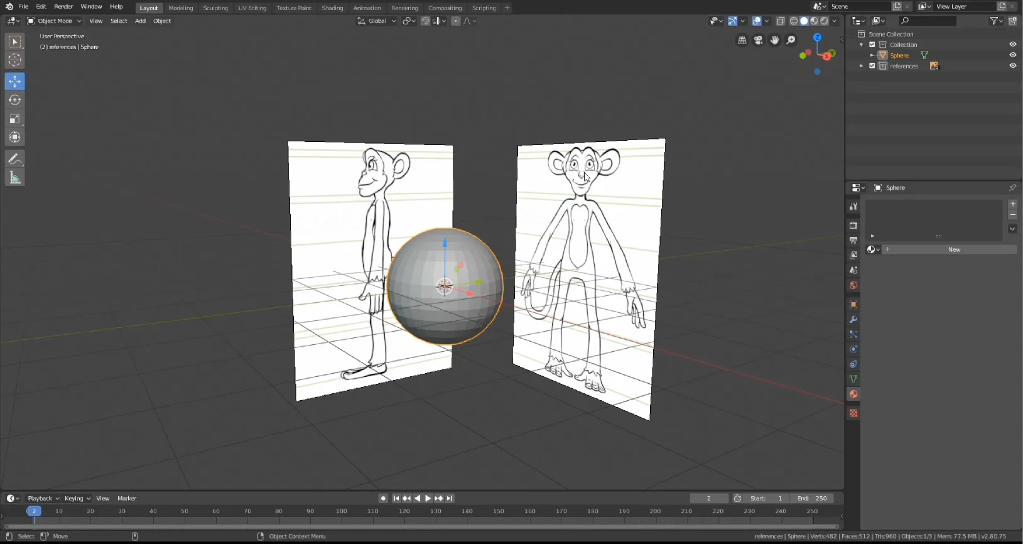Toggle orthographic/perspective grid view icon
Screen dimensions: 1023x544
742,40
